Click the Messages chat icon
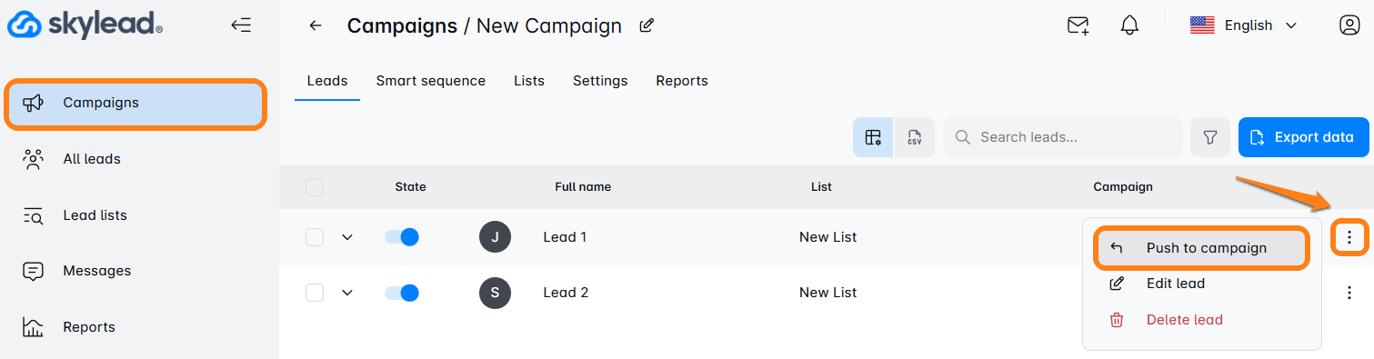This screenshot has height=359, width=1374. click(34, 271)
